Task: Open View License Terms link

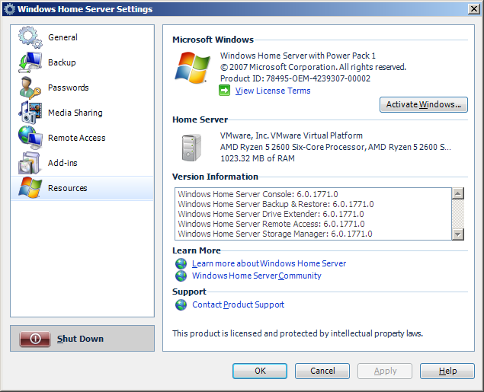Action: pyautogui.click(x=273, y=91)
